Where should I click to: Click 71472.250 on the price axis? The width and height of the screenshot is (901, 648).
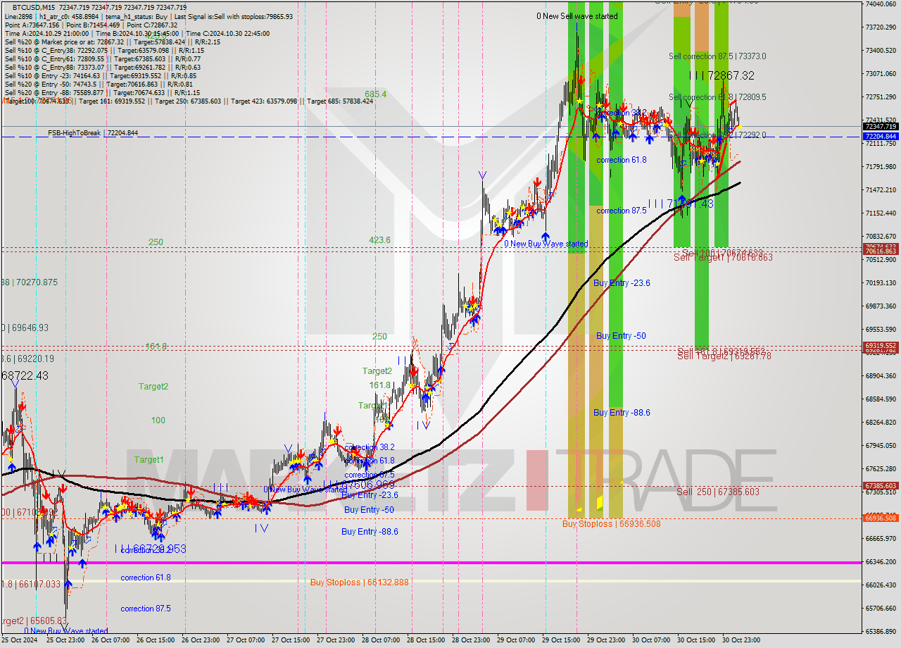point(880,189)
